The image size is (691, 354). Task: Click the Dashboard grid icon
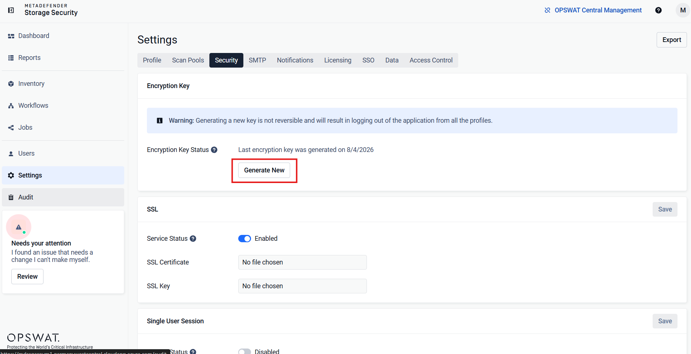pyautogui.click(x=11, y=36)
